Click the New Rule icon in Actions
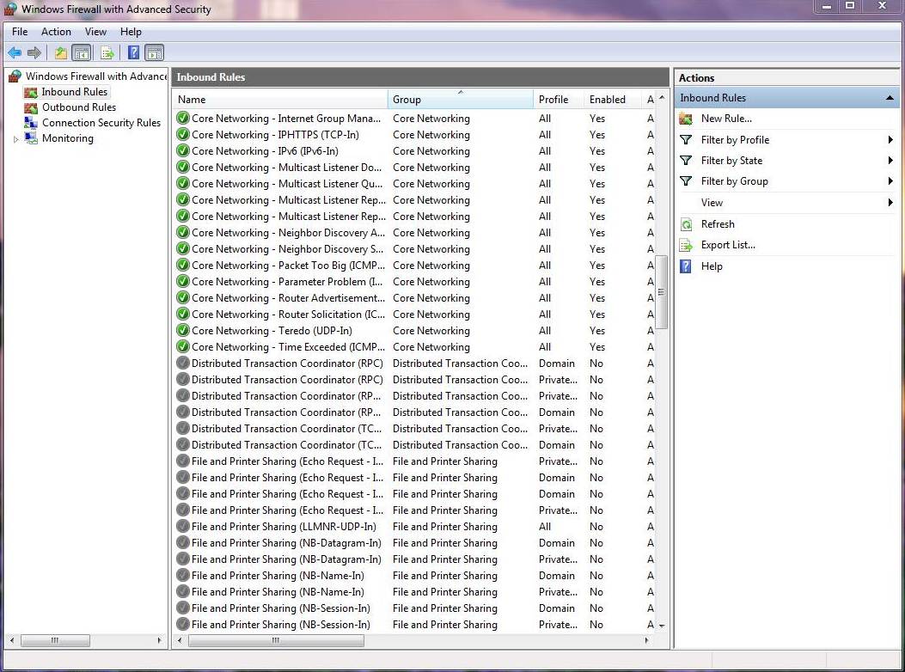This screenshot has height=672, width=905. [686, 119]
